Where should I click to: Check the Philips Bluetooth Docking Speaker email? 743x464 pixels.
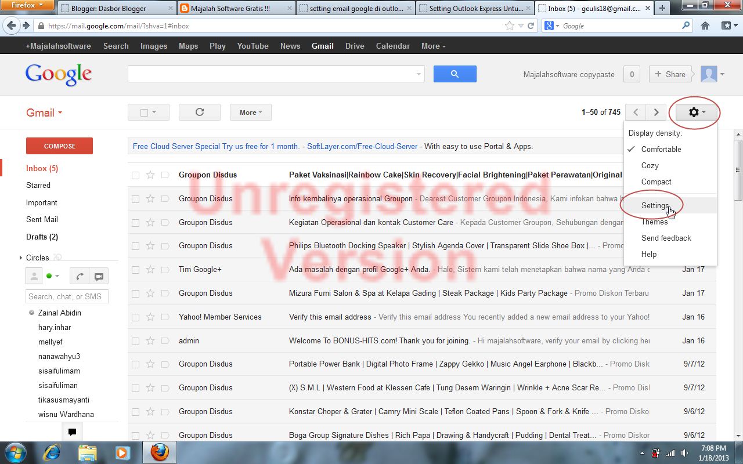pos(135,246)
